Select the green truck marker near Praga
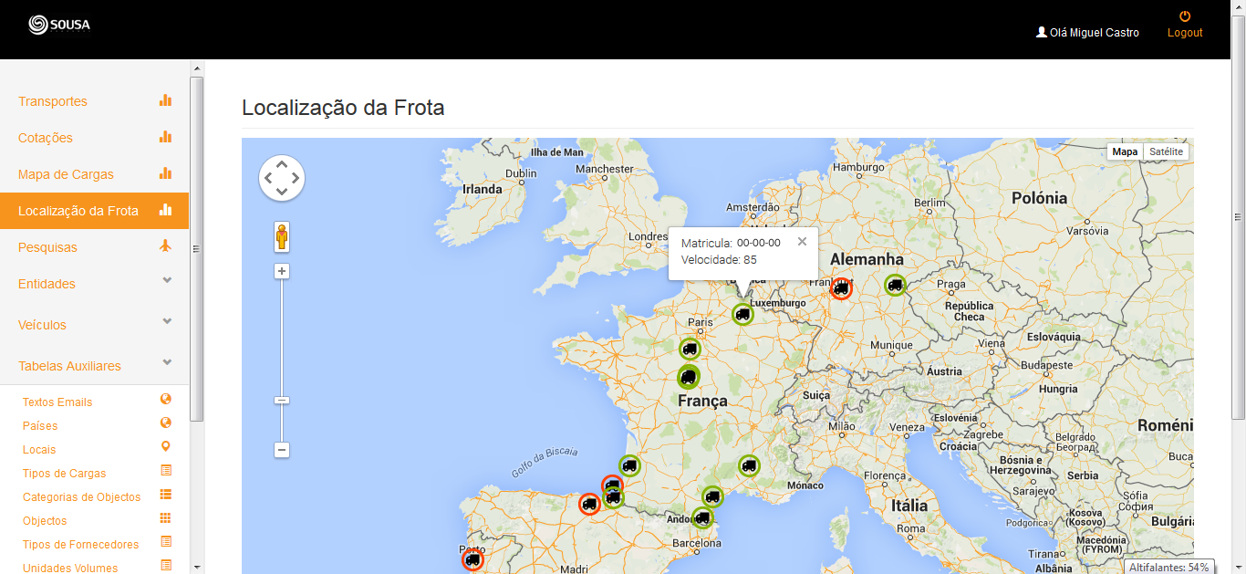Viewport: 1246px width, 574px height. 895,286
